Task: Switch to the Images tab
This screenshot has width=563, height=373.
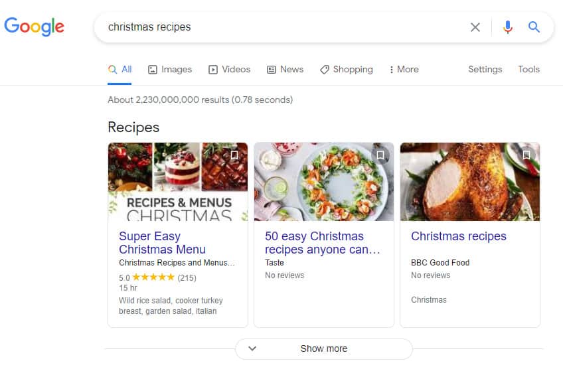Action: pos(170,69)
